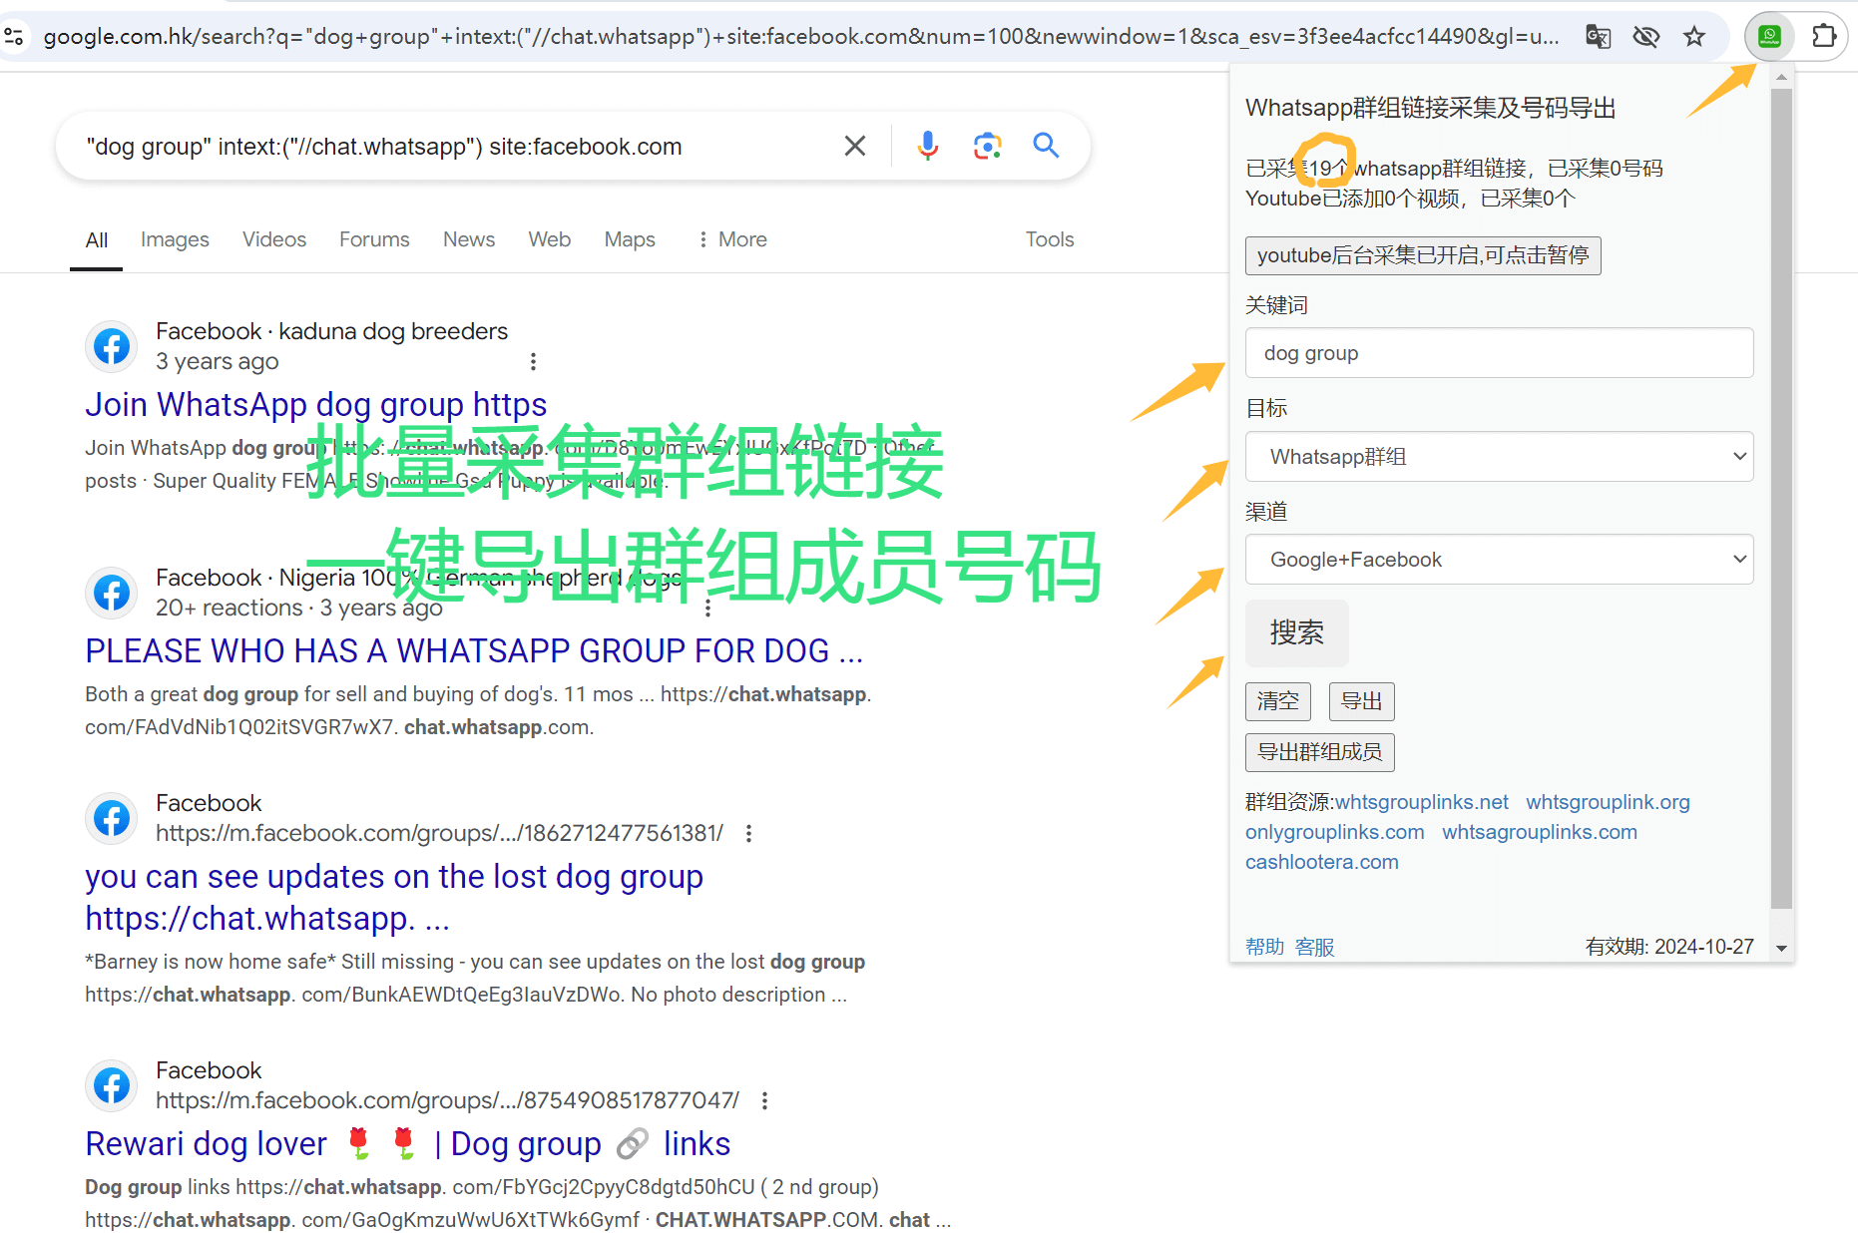
Task: Open options menu for Nigeria German shepherd result
Action: (707, 608)
